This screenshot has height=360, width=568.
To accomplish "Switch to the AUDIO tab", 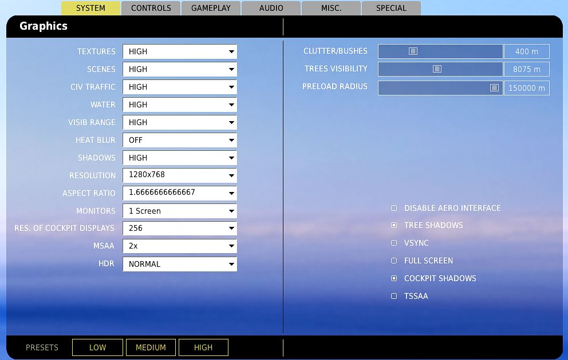I will (271, 8).
